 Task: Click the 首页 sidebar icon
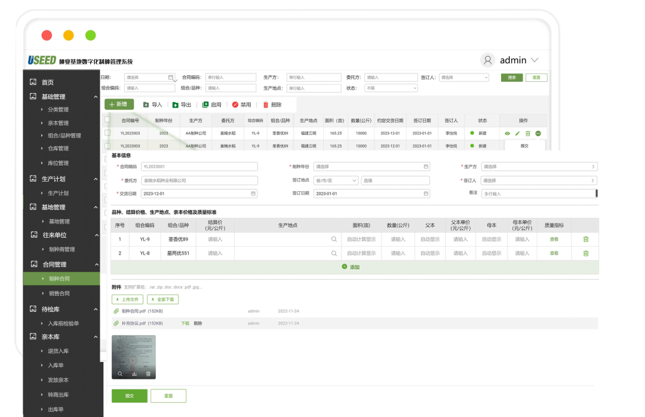(33, 82)
